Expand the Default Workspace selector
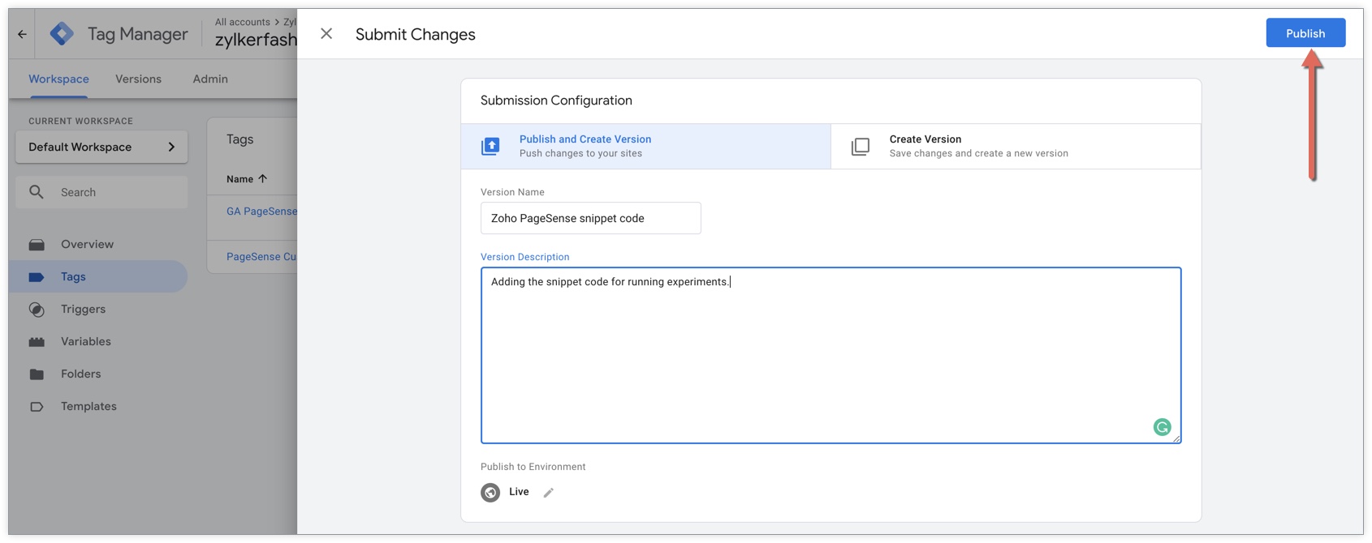 click(101, 147)
